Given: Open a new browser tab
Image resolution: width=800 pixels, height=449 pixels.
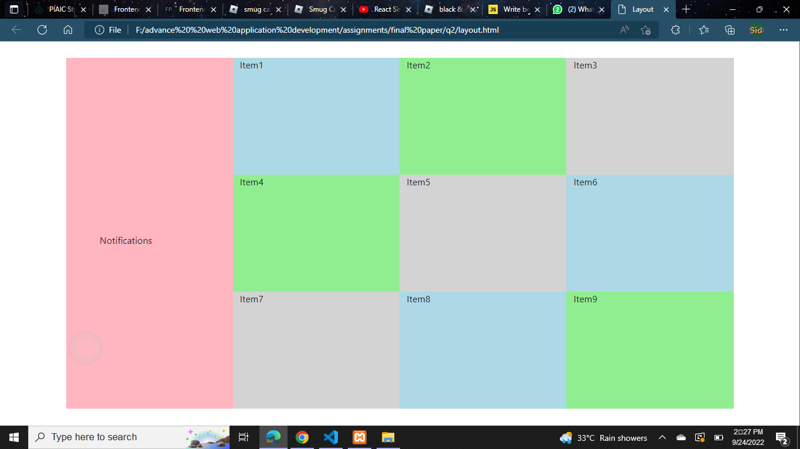Looking at the screenshot, I should coord(686,9).
